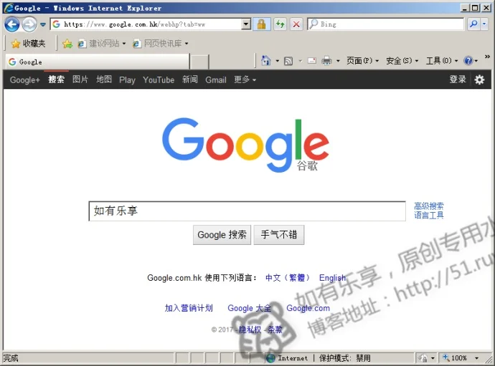Click the Google search text field
The height and width of the screenshot is (366, 495).
[247, 211]
